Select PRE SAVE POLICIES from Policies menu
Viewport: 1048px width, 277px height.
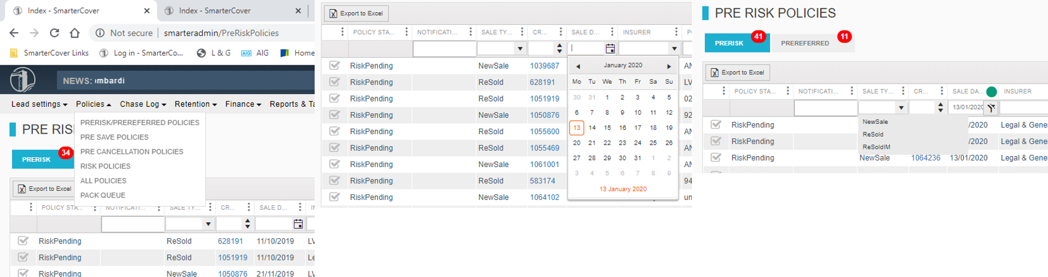[x=114, y=137]
